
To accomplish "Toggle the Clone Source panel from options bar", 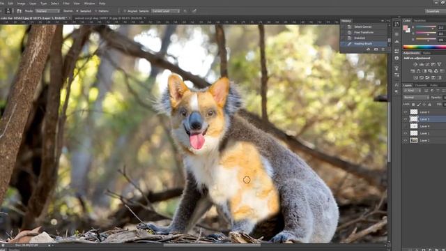I will (19, 11).
